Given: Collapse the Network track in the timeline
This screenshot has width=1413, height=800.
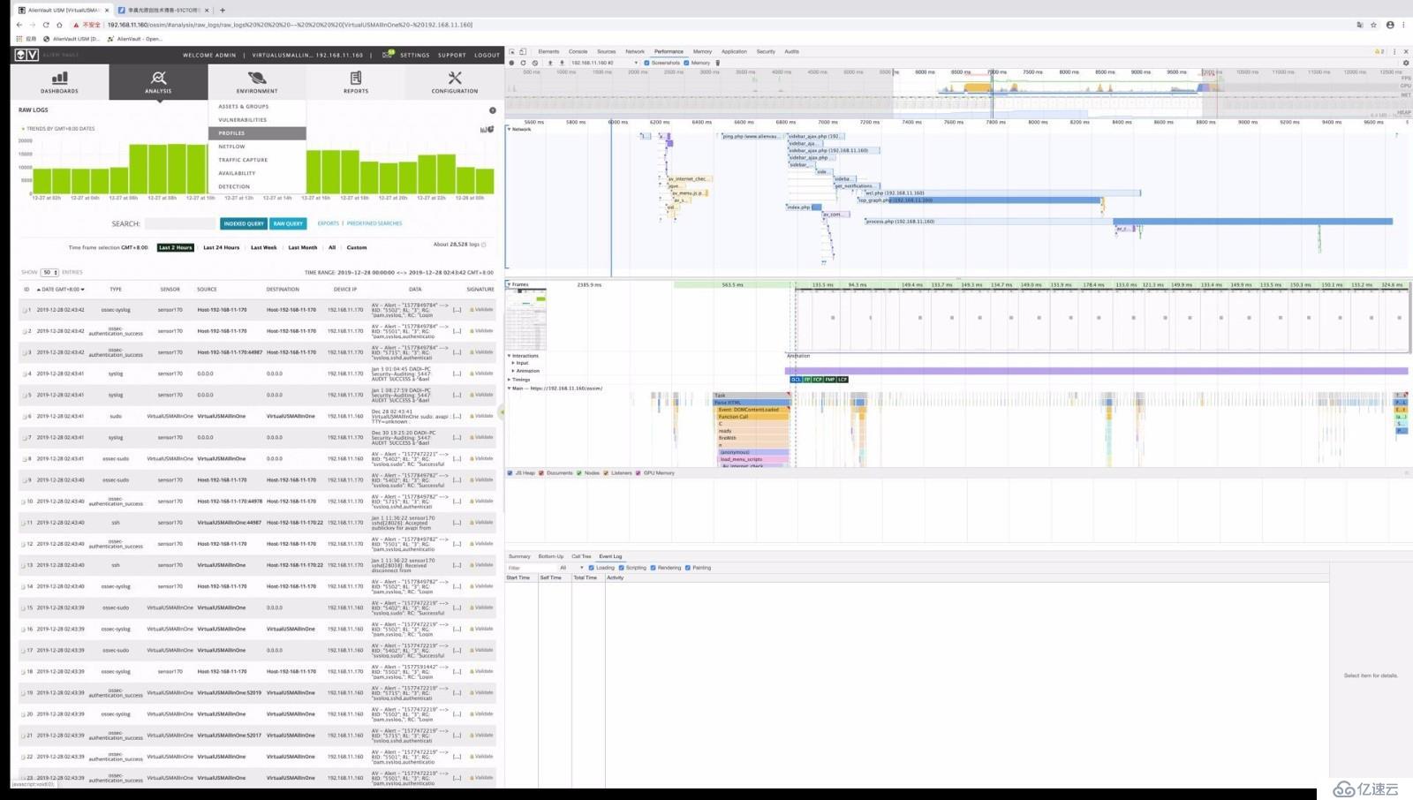Looking at the screenshot, I should pos(509,129).
